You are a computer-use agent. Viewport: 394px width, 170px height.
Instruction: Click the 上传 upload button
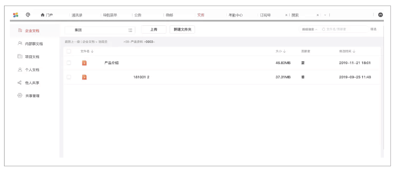[153, 29]
